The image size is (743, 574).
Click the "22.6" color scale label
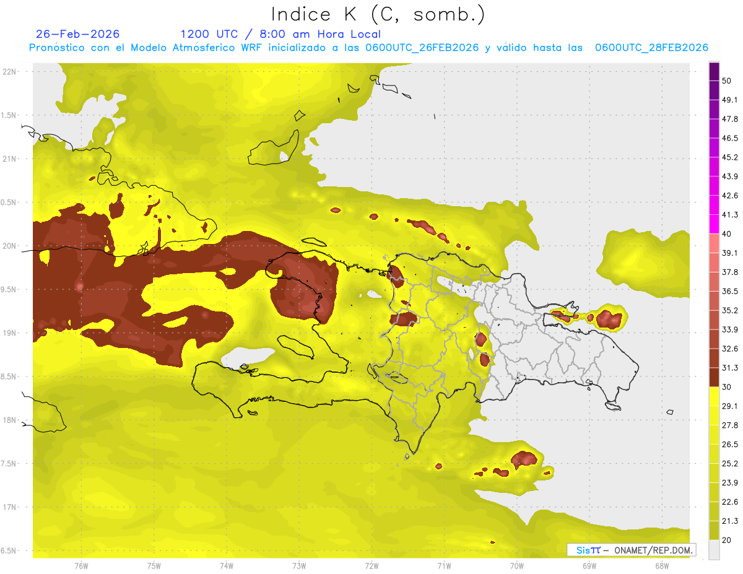coord(730,502)
